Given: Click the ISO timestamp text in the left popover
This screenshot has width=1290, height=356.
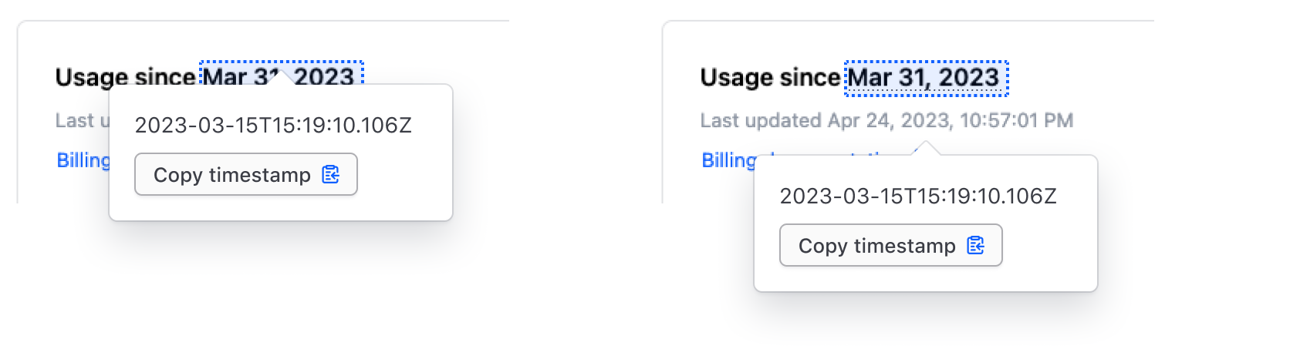Looking at the screenshot, I should (273, 126).
